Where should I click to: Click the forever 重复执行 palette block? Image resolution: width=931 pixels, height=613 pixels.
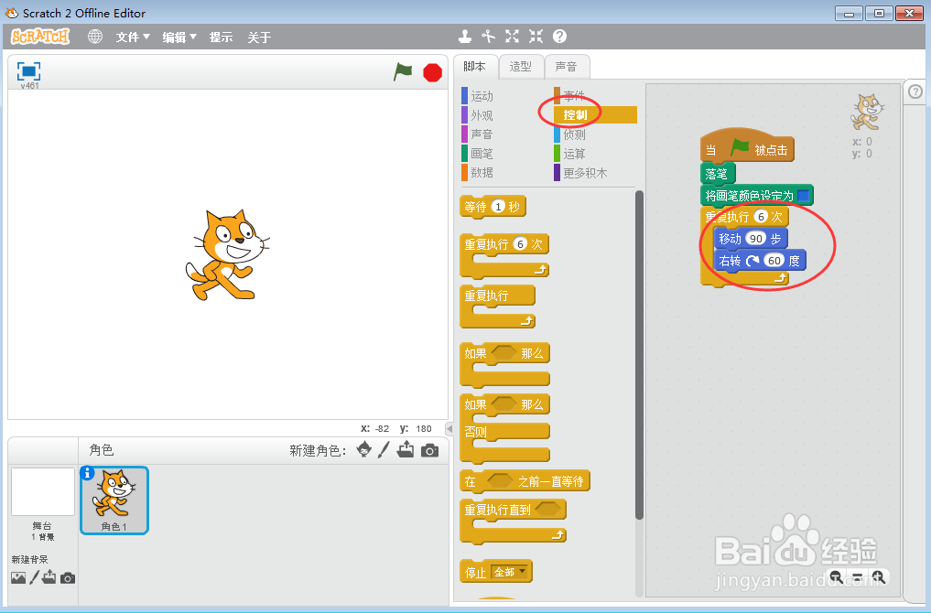(x=498, y=306)
